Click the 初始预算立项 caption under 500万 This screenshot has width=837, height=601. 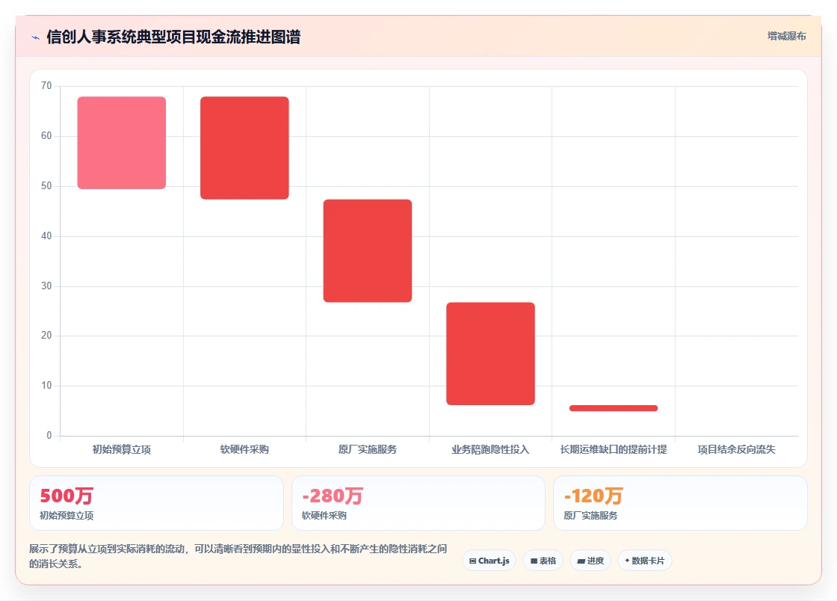click(x=67, y=516)
